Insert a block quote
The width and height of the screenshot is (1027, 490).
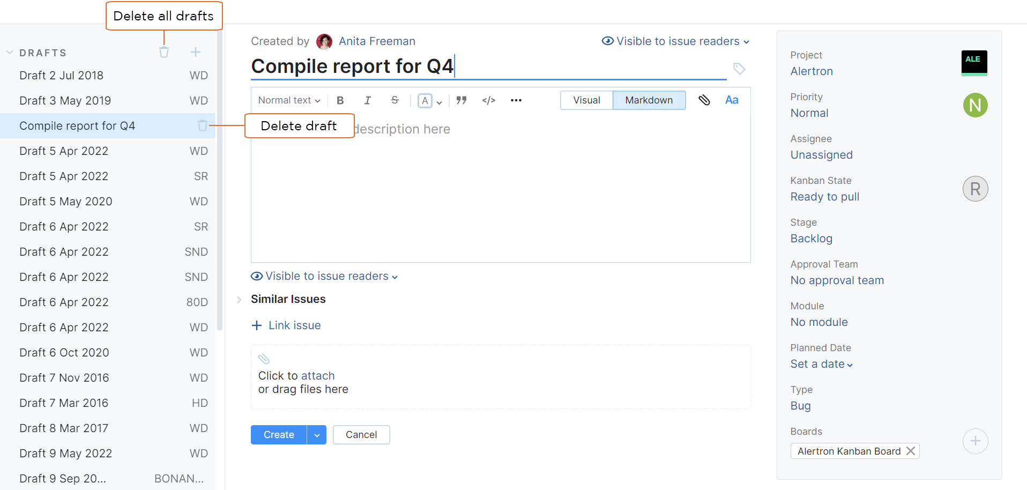462,100
